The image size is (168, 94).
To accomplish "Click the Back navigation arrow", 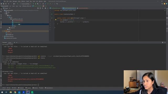I will tap(9, 4).
